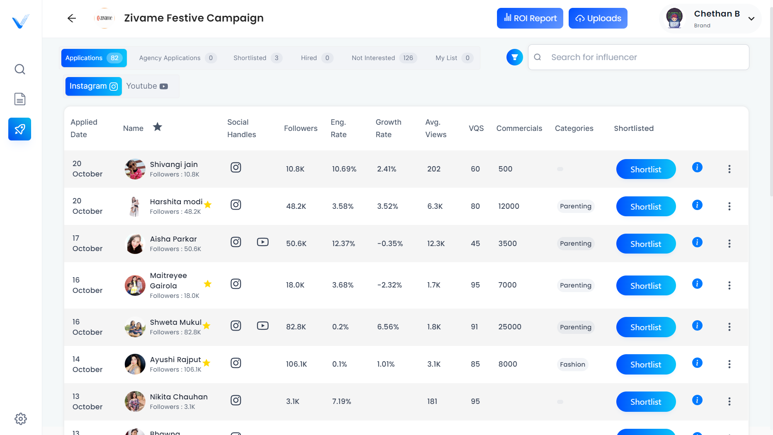
Task: Open Shweta Mukul's YouTube handle icon
Action: (x=263, y=326)
